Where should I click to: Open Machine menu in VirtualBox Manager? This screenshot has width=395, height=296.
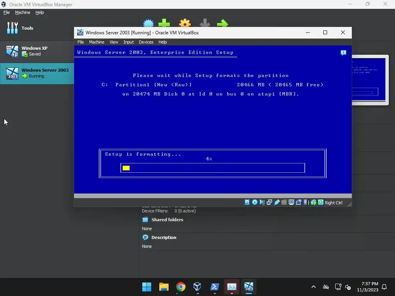click(x=22, y=12)
